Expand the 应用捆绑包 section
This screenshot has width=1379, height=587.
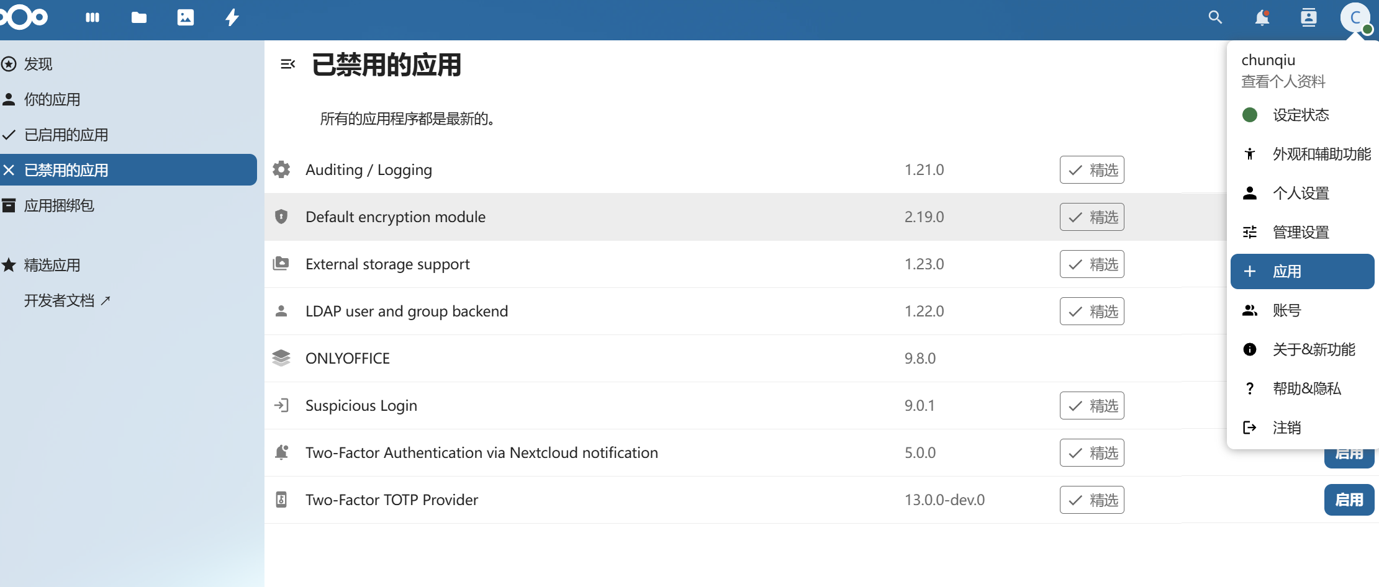click(x=59, y=205)
